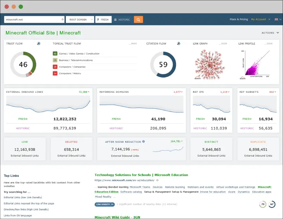Open the language flag dropdown
The width and height of the screenshot is (283, 219).
click(x=277, y=19)
